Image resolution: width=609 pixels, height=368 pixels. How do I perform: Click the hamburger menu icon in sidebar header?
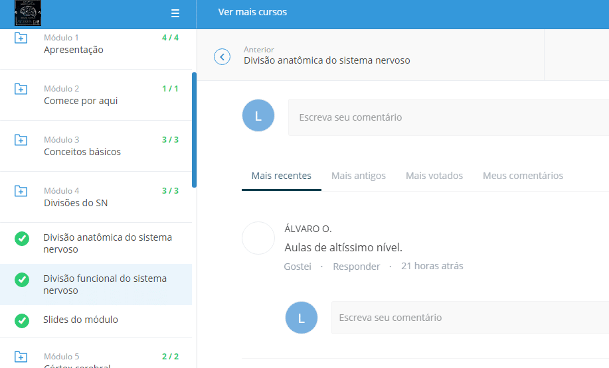(175, 13)
